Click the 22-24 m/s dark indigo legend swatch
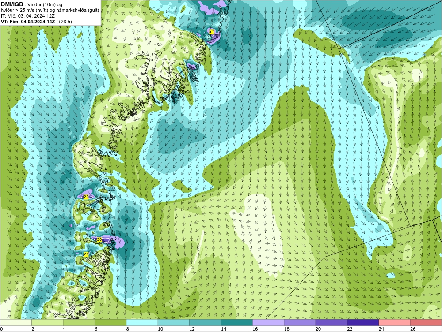The height and width of the screenshot is (332, 442). (x=363, y=322)
